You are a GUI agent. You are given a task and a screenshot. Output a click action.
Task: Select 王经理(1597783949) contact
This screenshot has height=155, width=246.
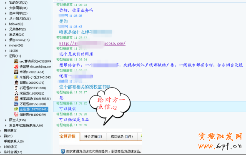click(x=34, y=109)
